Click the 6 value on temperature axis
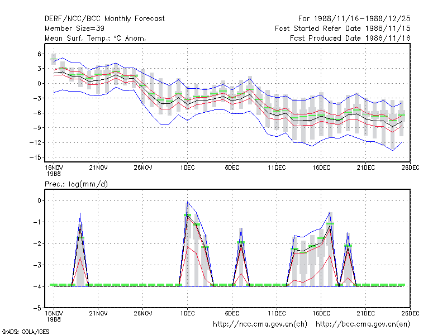 tap(39, 54)
